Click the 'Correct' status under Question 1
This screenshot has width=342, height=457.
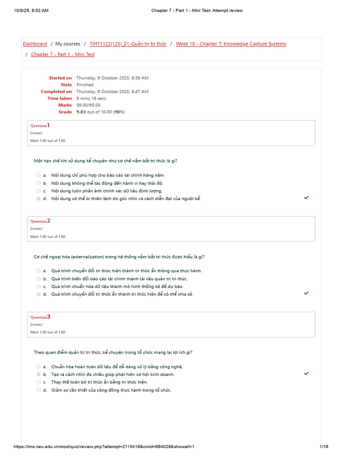[36, 133]
